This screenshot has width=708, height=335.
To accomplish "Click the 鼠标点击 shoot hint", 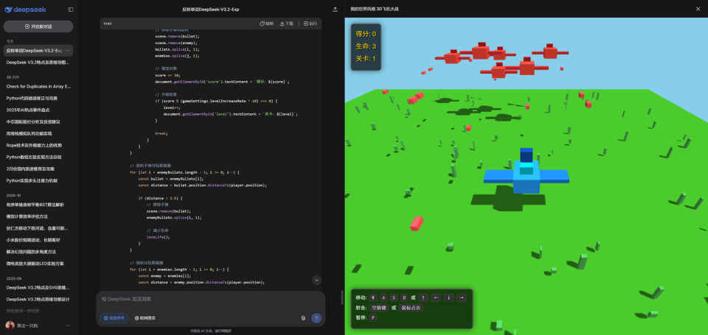I will pyautogui.click(x=411, y=308).
